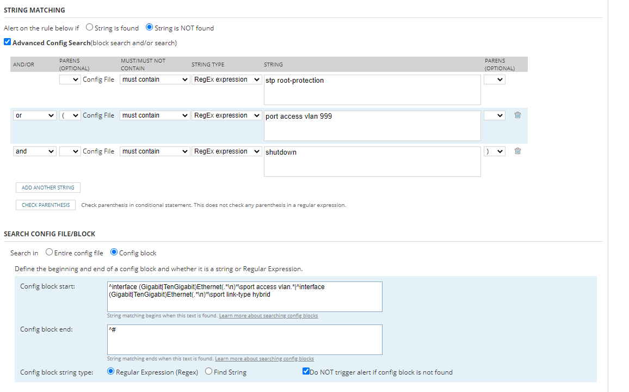The width and height of the screenshot is (629, 392).
Task: Choose 'Entire config file' search option
Action: (49, 252)
